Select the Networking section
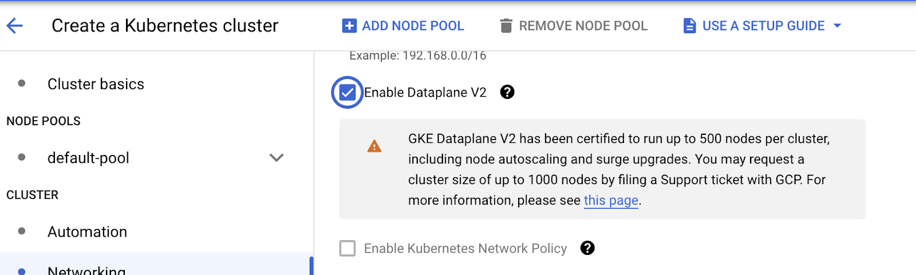The width and height of the screenshot is (916, 275). pos(86,269)
